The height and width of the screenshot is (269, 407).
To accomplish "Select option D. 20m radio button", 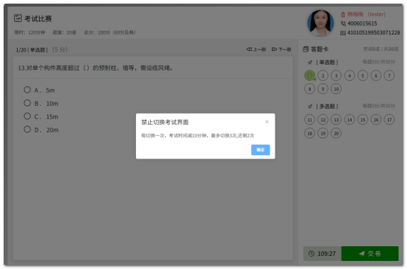I will [27, 129].
